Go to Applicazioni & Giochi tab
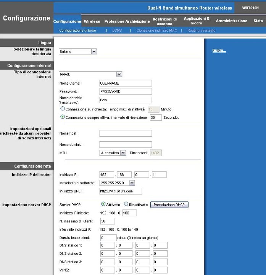 coord(197,21)
